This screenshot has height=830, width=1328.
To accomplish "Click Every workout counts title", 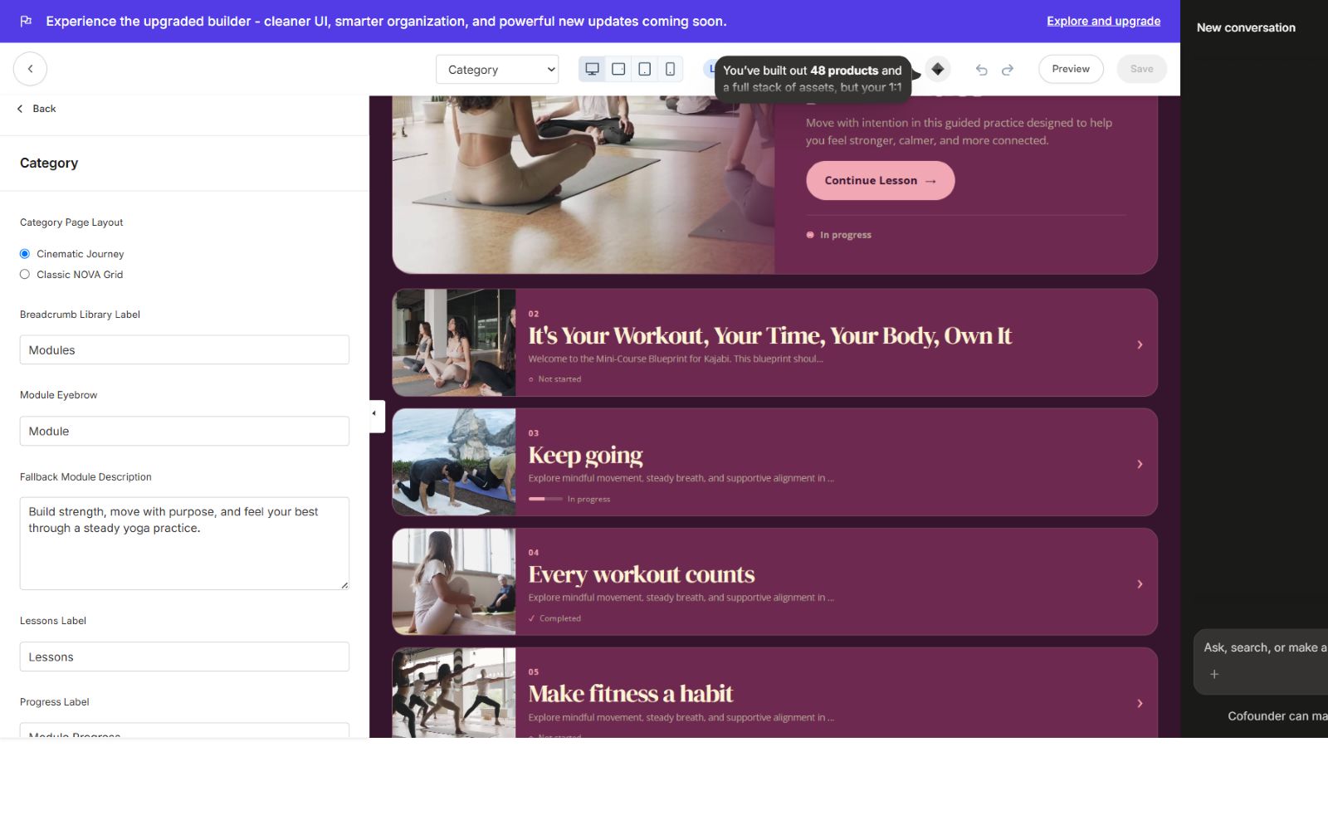I will (642, 574).
